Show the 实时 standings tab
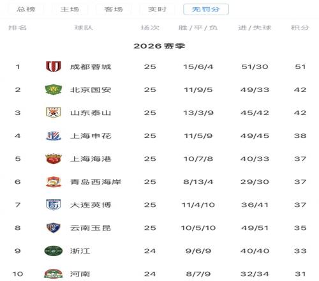The image size is (319, 281). pos(158,10)
